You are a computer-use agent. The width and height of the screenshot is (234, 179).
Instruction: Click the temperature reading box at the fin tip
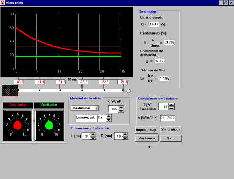tap(123, 82)
